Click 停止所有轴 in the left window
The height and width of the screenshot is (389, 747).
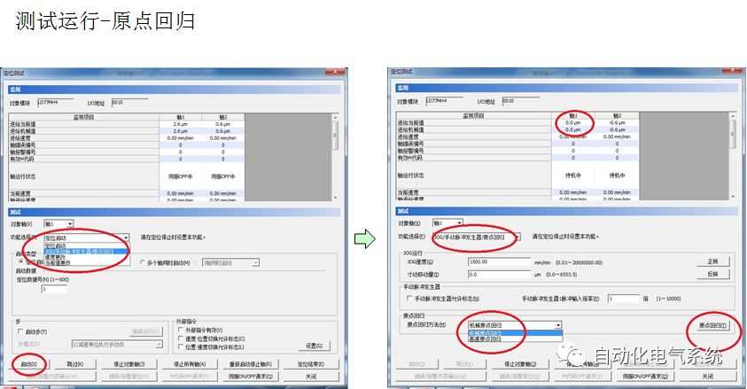click(x=190, y=364)
